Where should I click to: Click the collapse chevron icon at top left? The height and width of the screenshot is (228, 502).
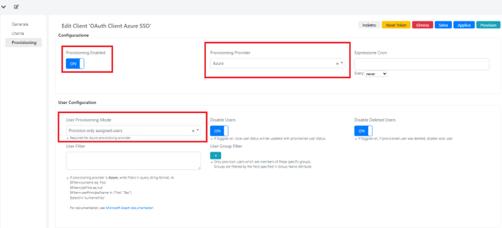(4, 7)
